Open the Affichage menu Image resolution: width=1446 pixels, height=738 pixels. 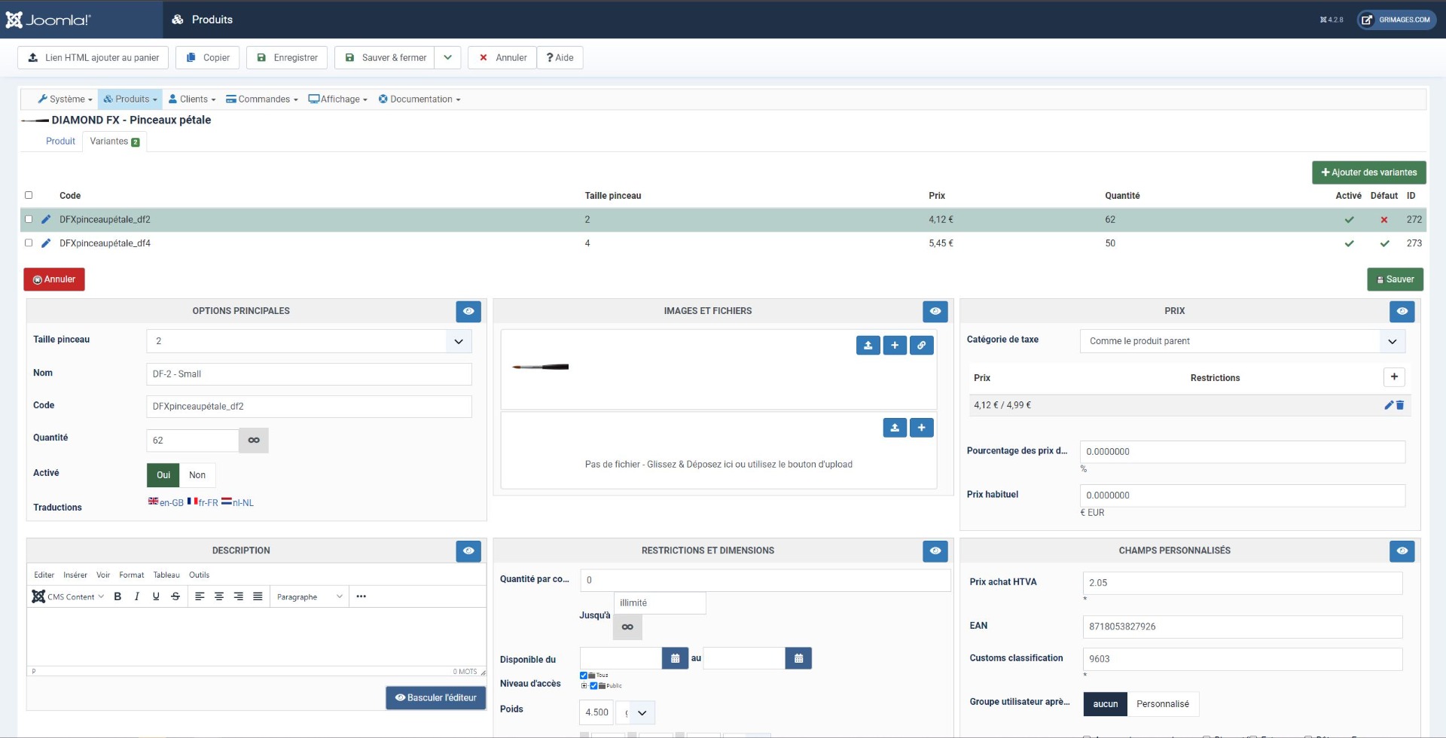tap(338, 99)
